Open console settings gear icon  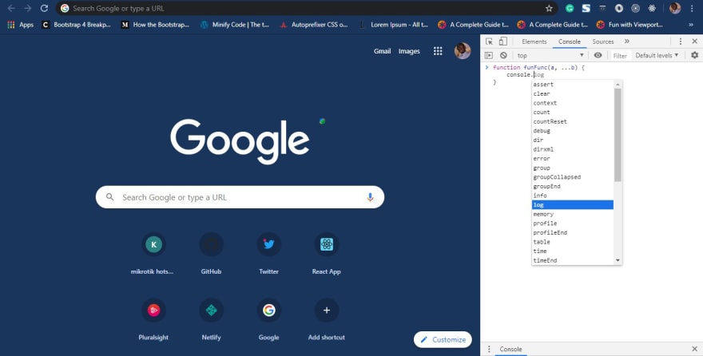(x=694, y=55)
